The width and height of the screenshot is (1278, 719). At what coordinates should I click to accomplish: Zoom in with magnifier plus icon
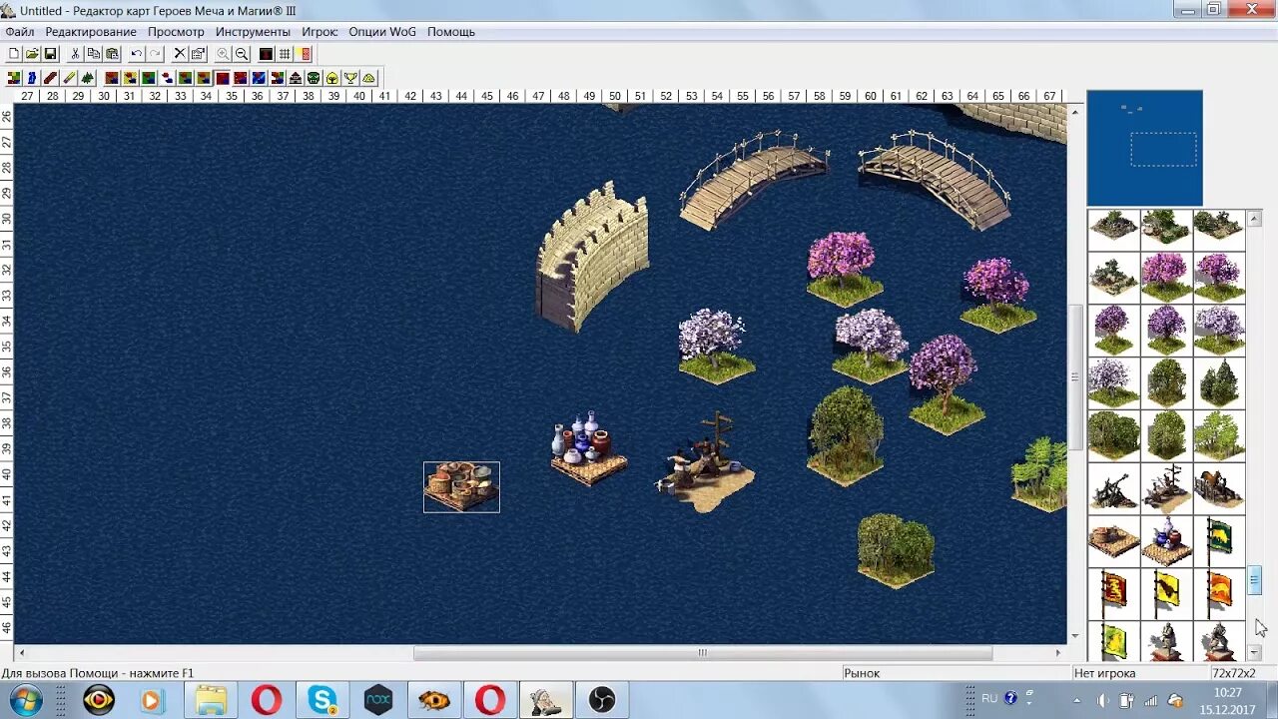coord(223,54)
